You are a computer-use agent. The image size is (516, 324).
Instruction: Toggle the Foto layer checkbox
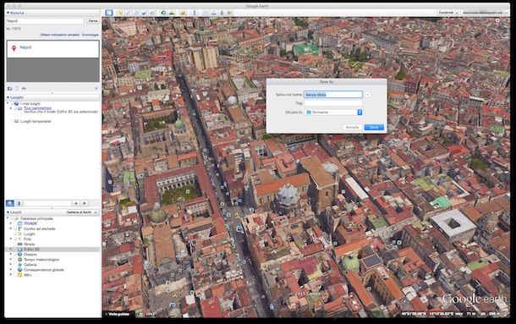click(x=15, y=239)
